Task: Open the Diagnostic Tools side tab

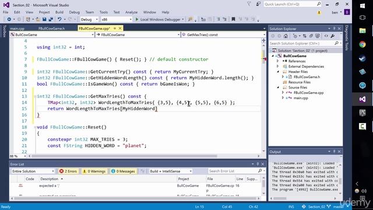Action: pos(347,37)
